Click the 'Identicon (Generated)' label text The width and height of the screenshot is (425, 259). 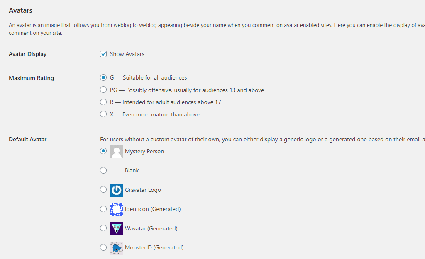(153, 209)
